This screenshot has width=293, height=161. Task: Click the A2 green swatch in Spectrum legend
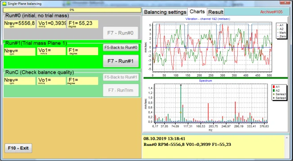274,90
